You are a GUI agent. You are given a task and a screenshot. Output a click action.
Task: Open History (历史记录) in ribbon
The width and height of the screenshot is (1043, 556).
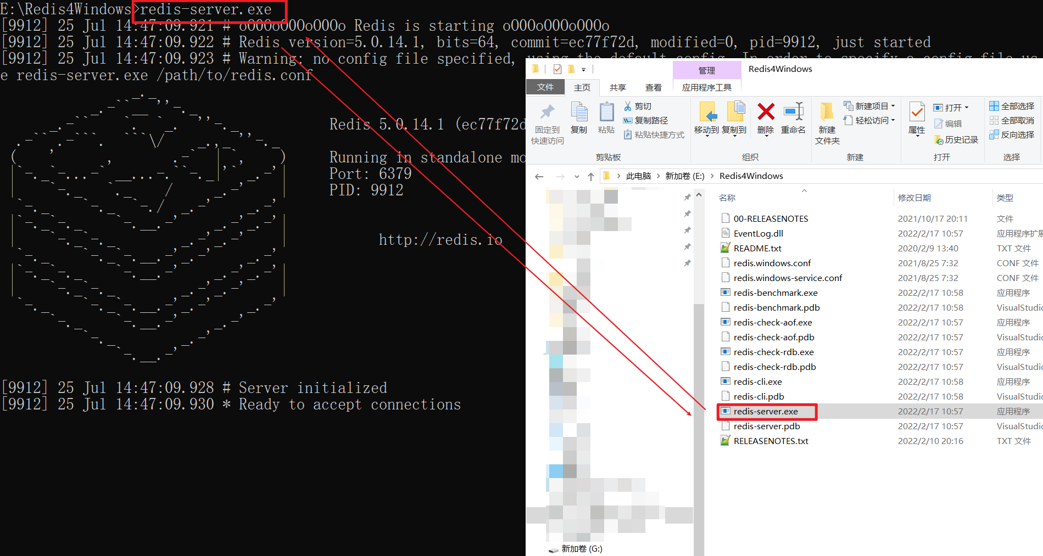[956, 140]
